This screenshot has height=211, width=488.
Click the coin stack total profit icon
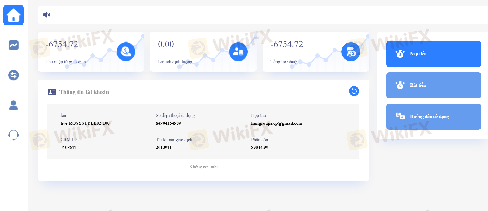coord(351,52)
